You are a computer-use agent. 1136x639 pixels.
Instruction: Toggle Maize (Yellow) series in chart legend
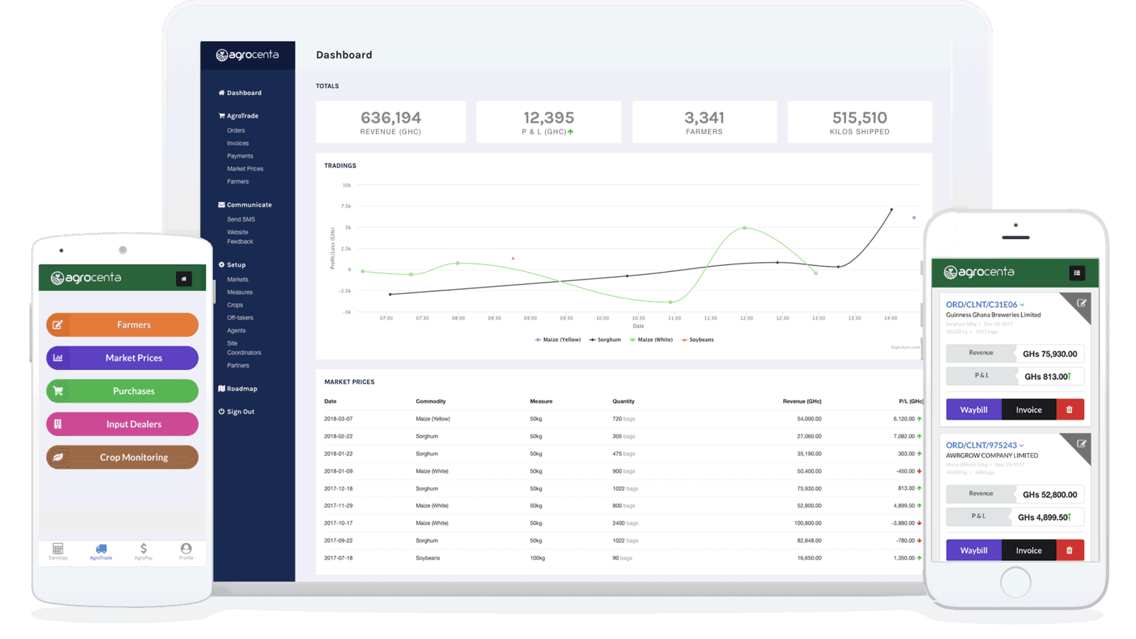pyautogui.click(x=558, y=340)
